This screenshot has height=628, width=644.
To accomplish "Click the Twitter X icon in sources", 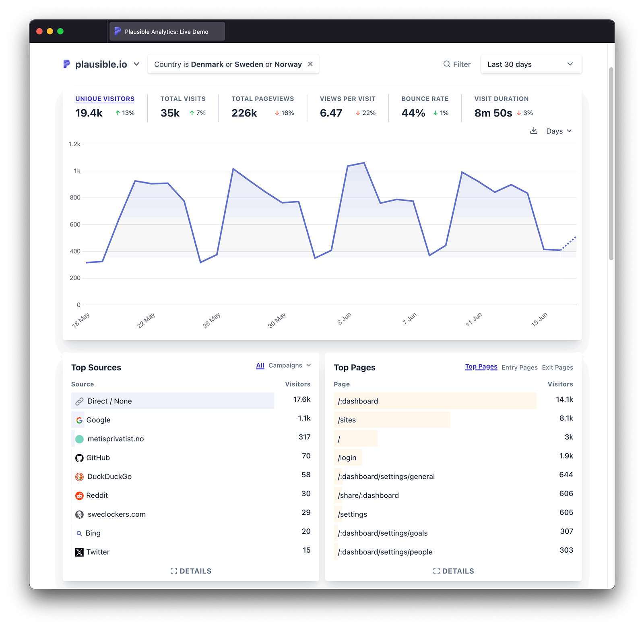I will coord(79,552).
